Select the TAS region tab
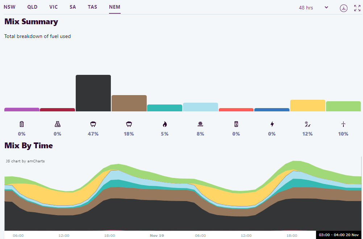Image resolution: width=363 pixels, height=239 pixels. (x=92, y=7)
